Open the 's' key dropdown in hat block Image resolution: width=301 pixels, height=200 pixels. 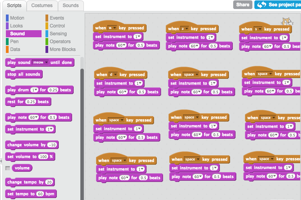tap(258, 29)
